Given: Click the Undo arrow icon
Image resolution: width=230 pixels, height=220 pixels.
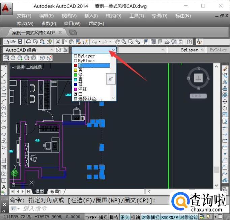Looking at the screenshot, I should coord(94,42).
